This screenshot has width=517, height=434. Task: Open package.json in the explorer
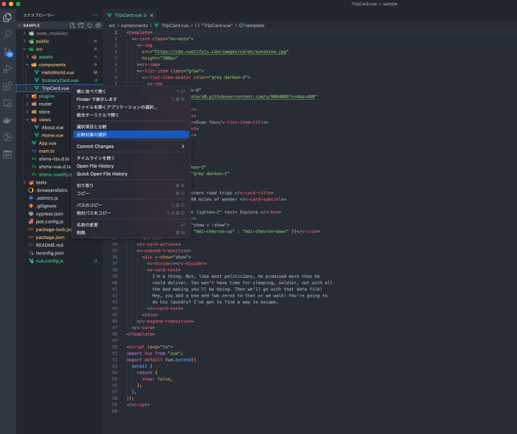(50, 237)
